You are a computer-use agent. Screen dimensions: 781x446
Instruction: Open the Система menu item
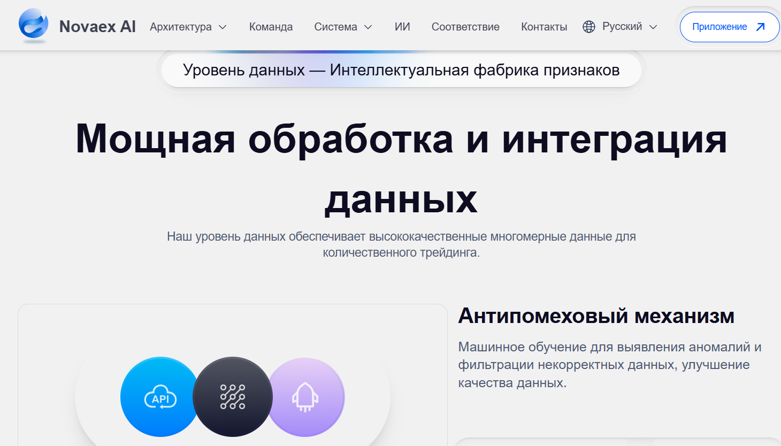335,27
